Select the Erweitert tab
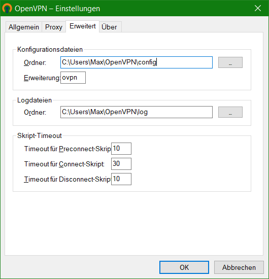The height and width of the screenshot is (279, 269). point(82,26)
